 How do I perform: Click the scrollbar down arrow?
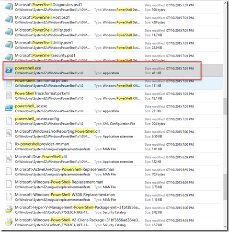[x=225, y=227]
